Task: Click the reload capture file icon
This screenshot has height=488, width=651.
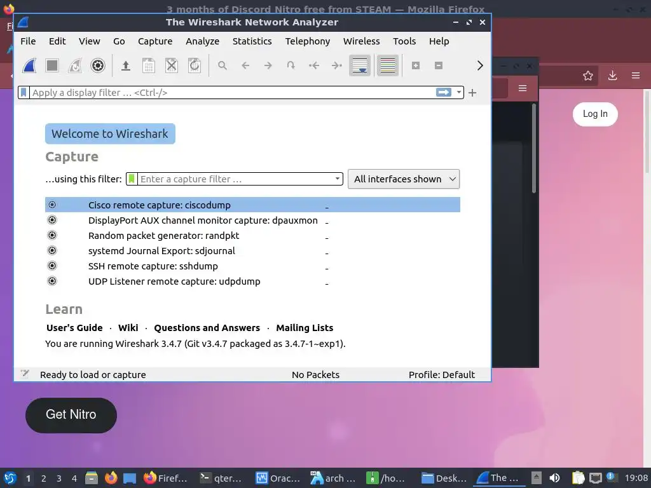Action: point(195,65)
